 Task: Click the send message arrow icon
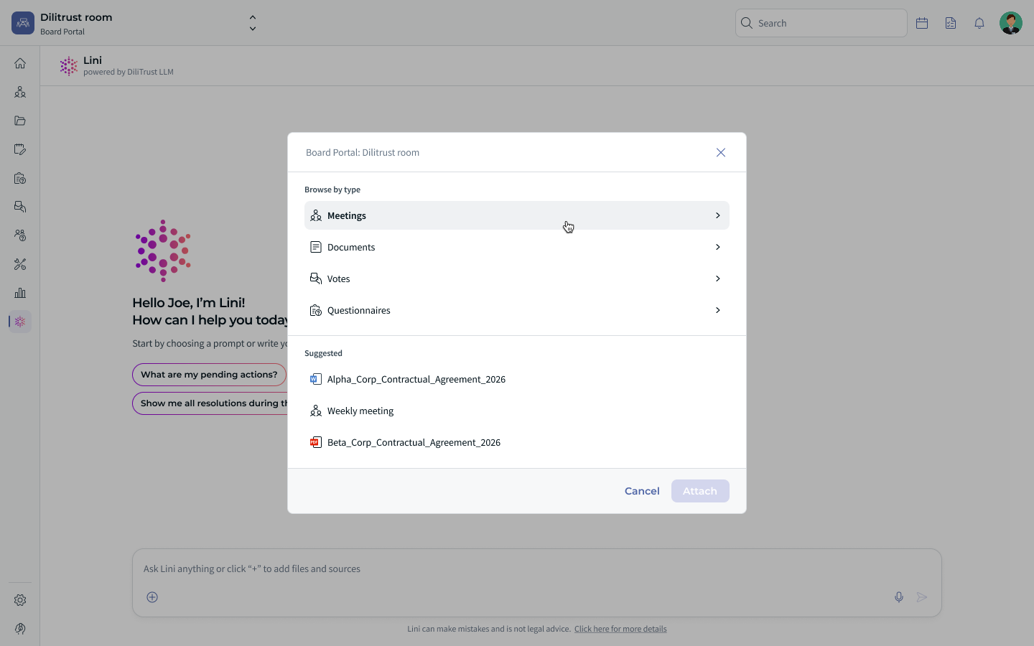(922, 597)
